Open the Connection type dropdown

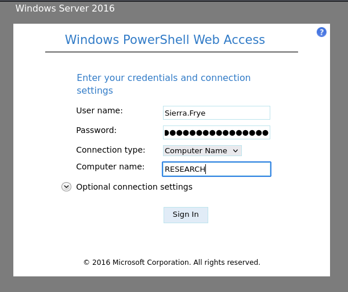point(202,151)
